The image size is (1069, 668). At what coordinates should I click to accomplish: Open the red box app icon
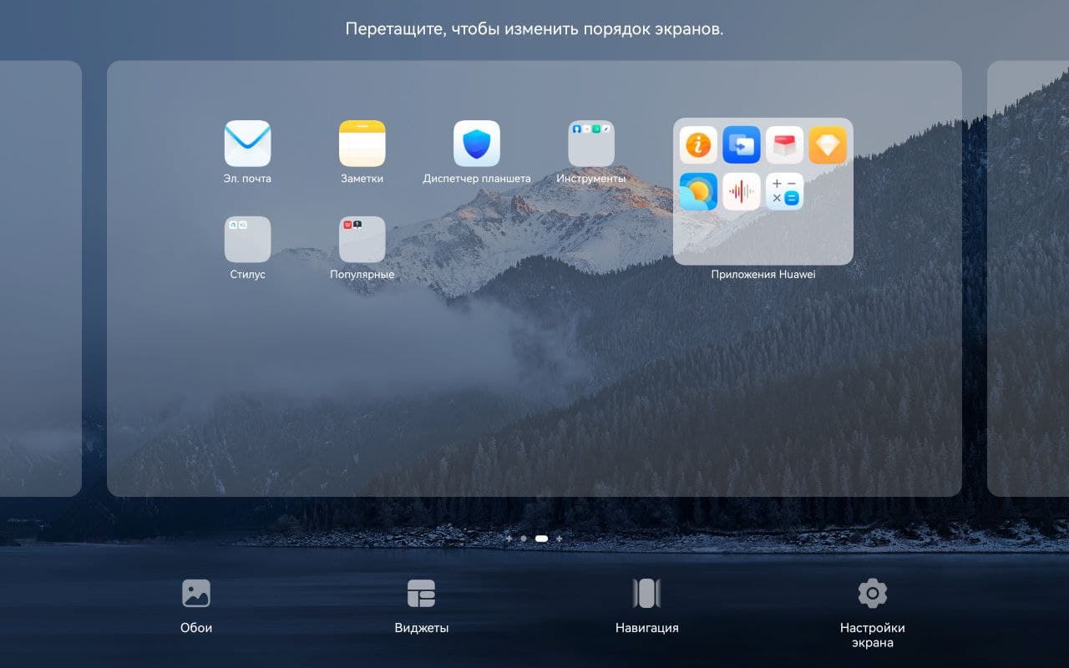coord(784,145)
